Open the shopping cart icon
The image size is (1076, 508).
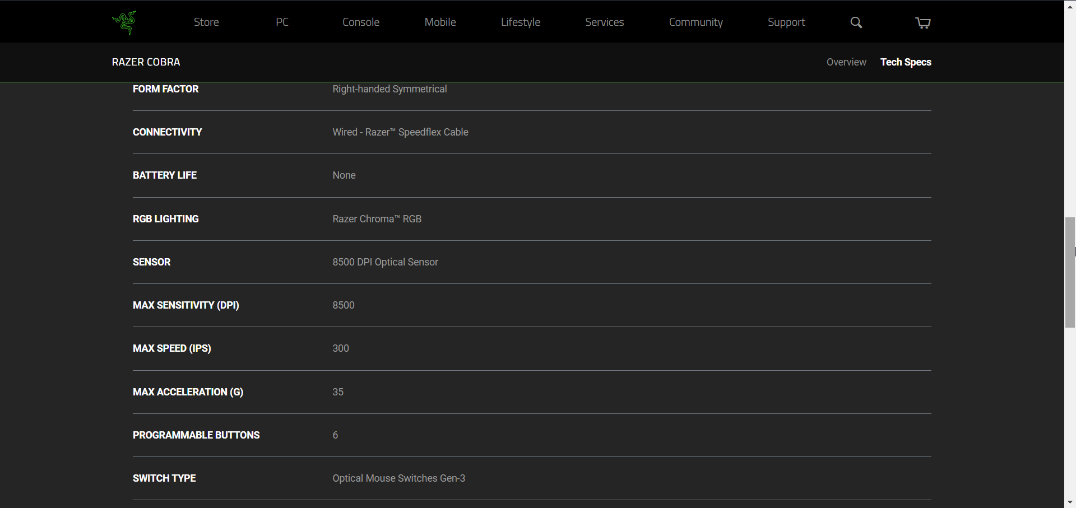tap(922, 22)
